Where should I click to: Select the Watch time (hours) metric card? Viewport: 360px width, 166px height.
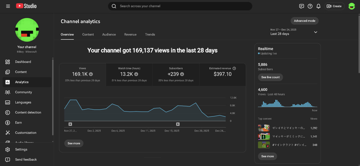click(x=129, y=75)
